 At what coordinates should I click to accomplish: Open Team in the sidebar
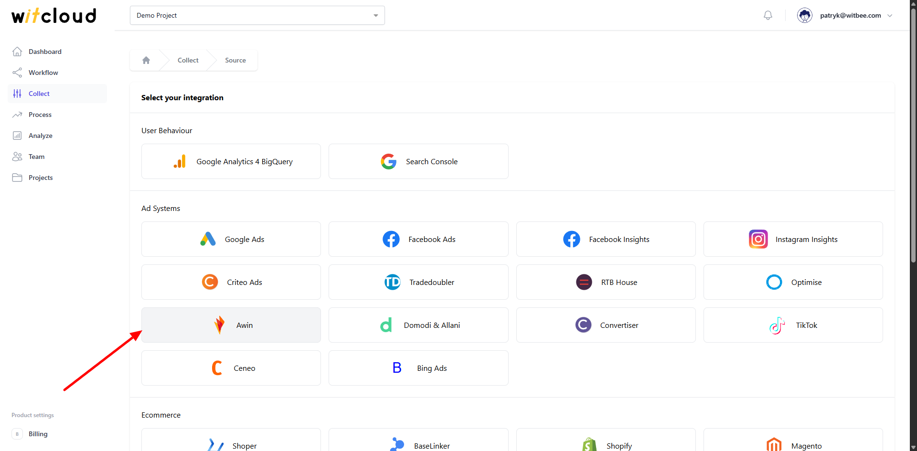pyautogui.click(x=57, y=157)
